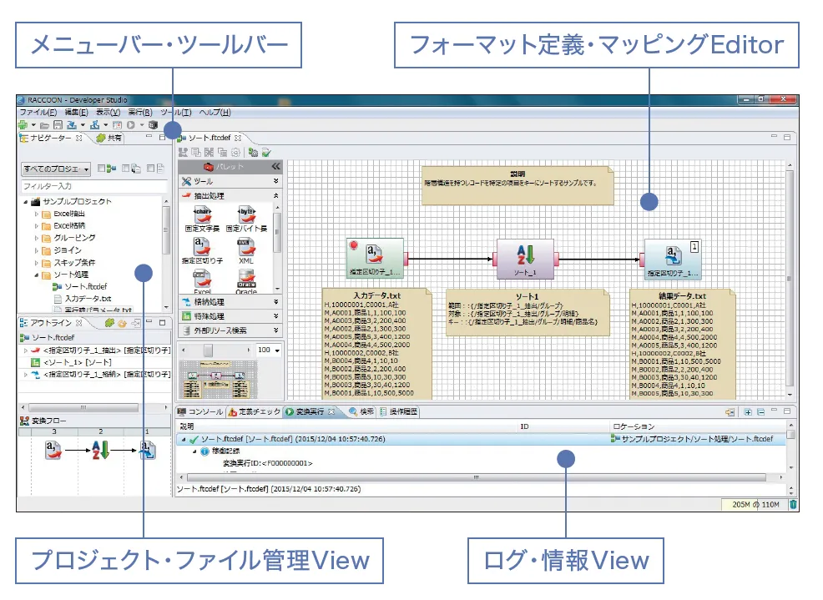Collapse the palette panel with the double chevron

(275, 166)
